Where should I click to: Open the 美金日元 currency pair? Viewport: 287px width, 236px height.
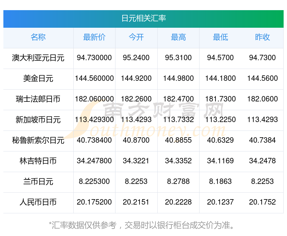[x=38, y=78]
